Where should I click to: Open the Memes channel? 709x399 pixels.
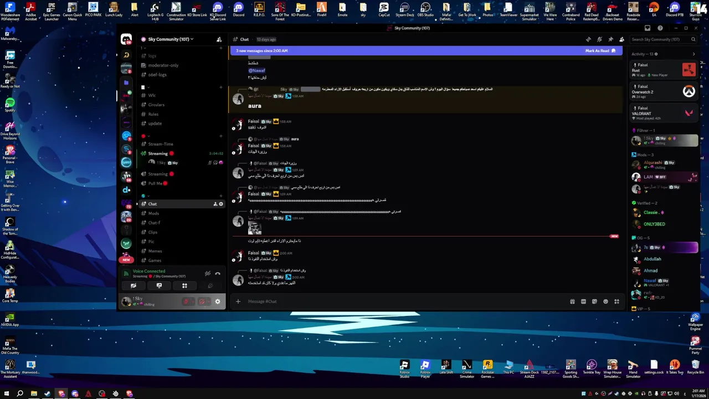pos(182,251)
